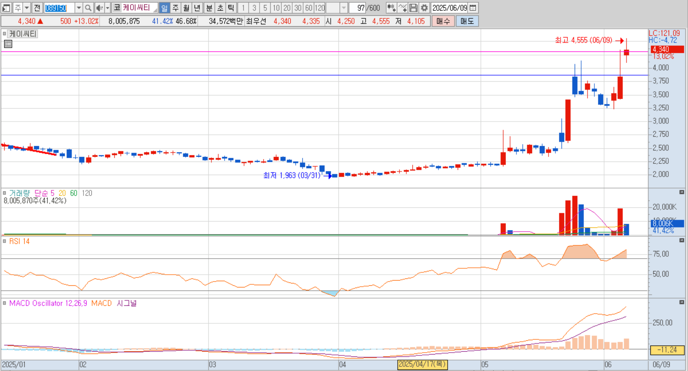Toggle the 5 moving average in volume
Viewport: 688px width, 371px height.
point(52,193)
